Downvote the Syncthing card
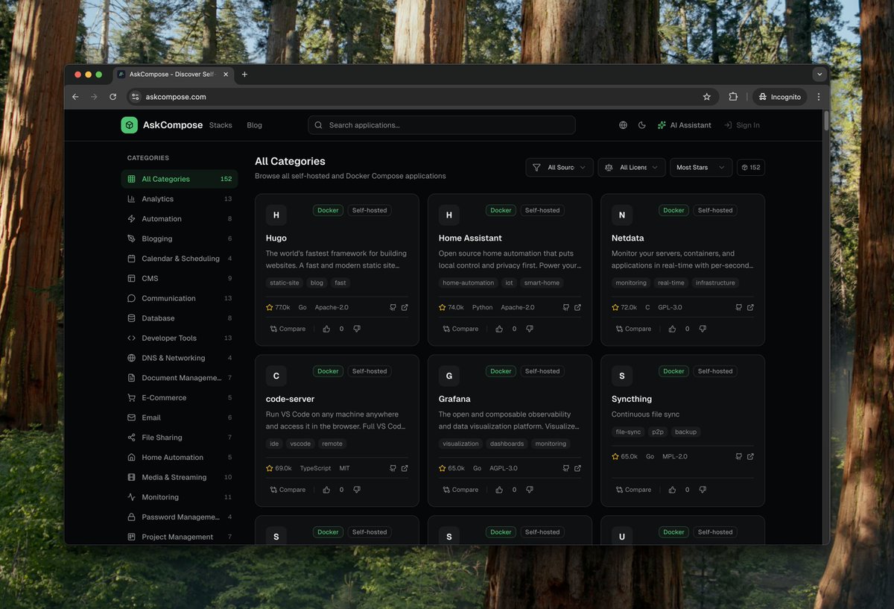The width and height of the screenshot is (894, 609). (703, 490)
